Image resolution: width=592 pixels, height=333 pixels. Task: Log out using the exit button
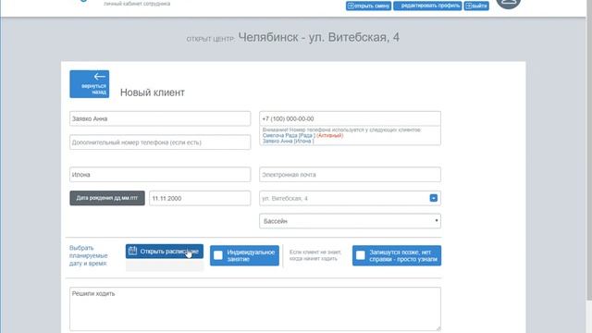pos(476,6)
